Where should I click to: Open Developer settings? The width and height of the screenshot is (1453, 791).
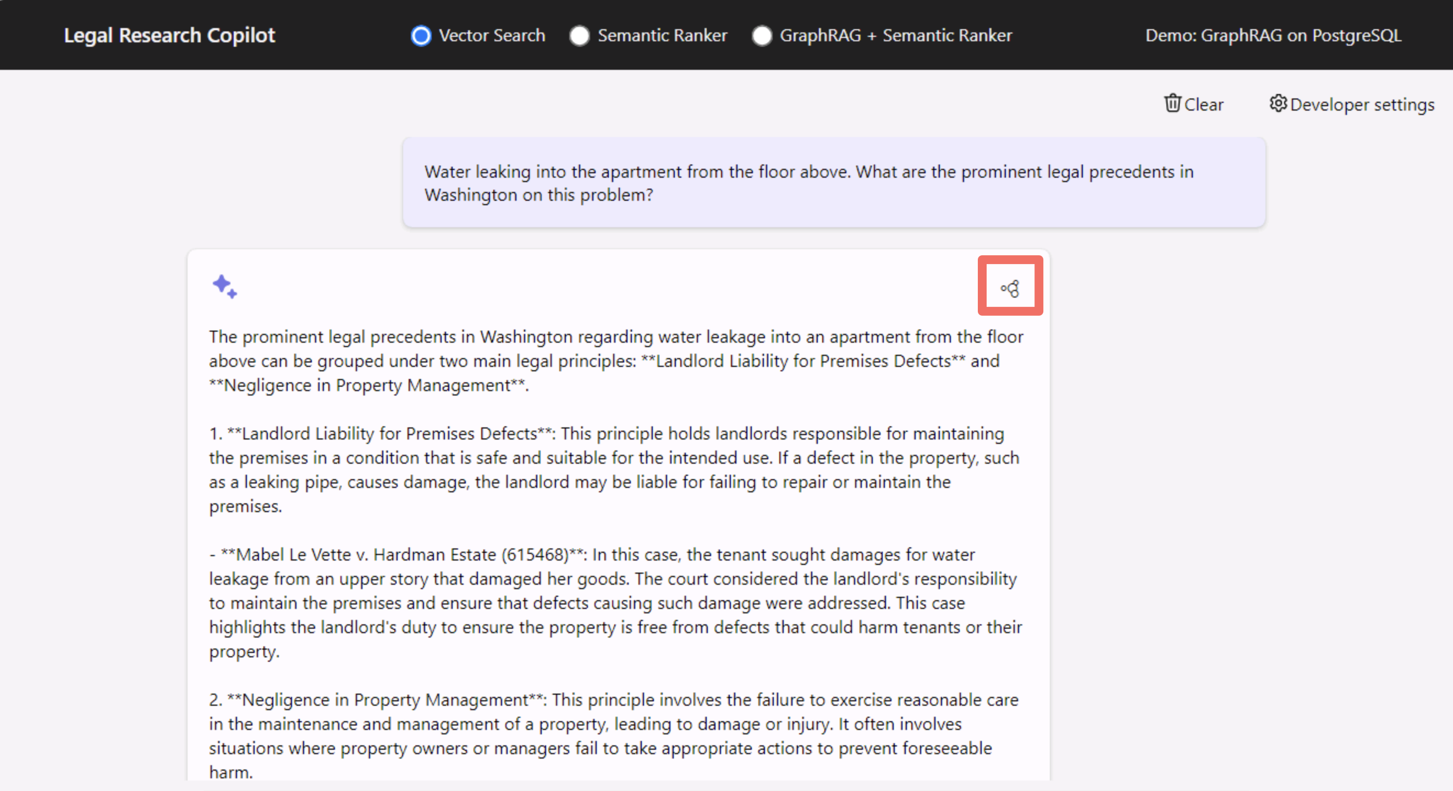pyautogui.click(x=1352, y=105)
